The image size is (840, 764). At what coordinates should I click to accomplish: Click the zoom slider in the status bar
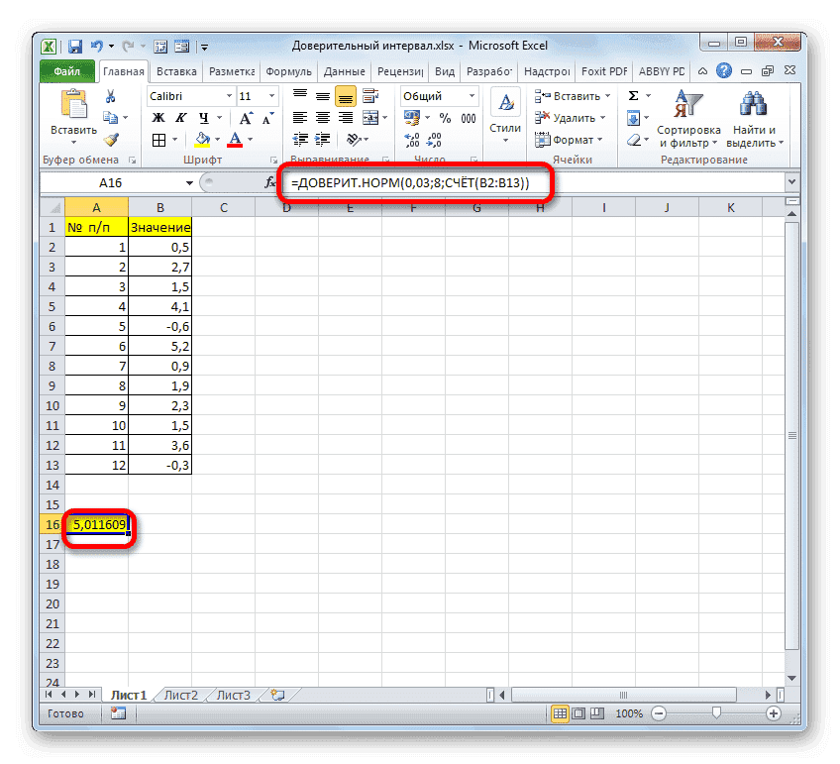click(x=716, y=712)
